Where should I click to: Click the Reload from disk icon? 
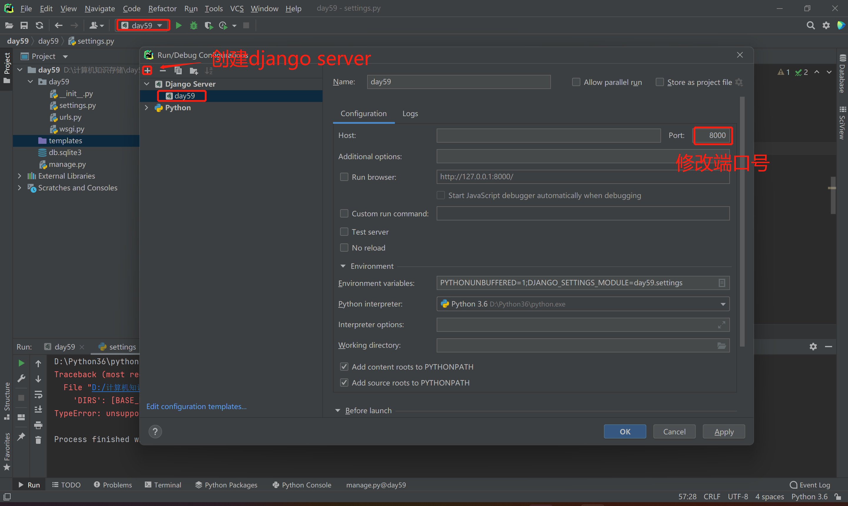(x=39, y=26)
